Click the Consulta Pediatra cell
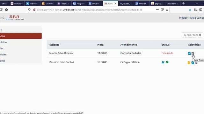 pyautogui.click(x=131, y=53)
